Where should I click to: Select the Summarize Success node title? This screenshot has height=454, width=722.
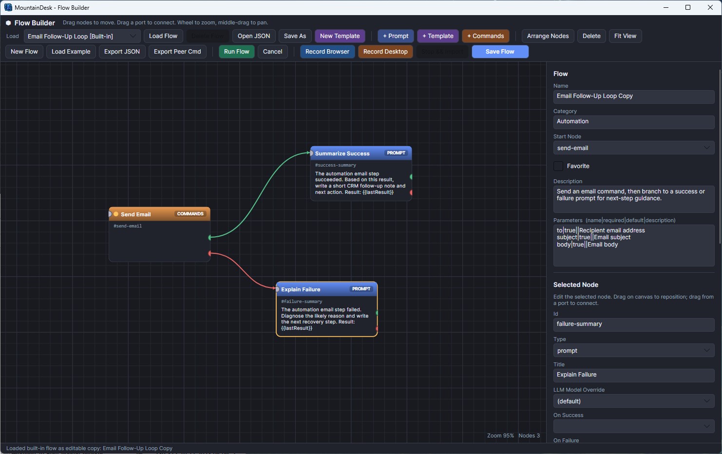pyautogui.click(x=342, y=153)
